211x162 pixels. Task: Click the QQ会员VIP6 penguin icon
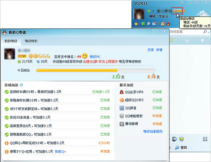point(122,92)
